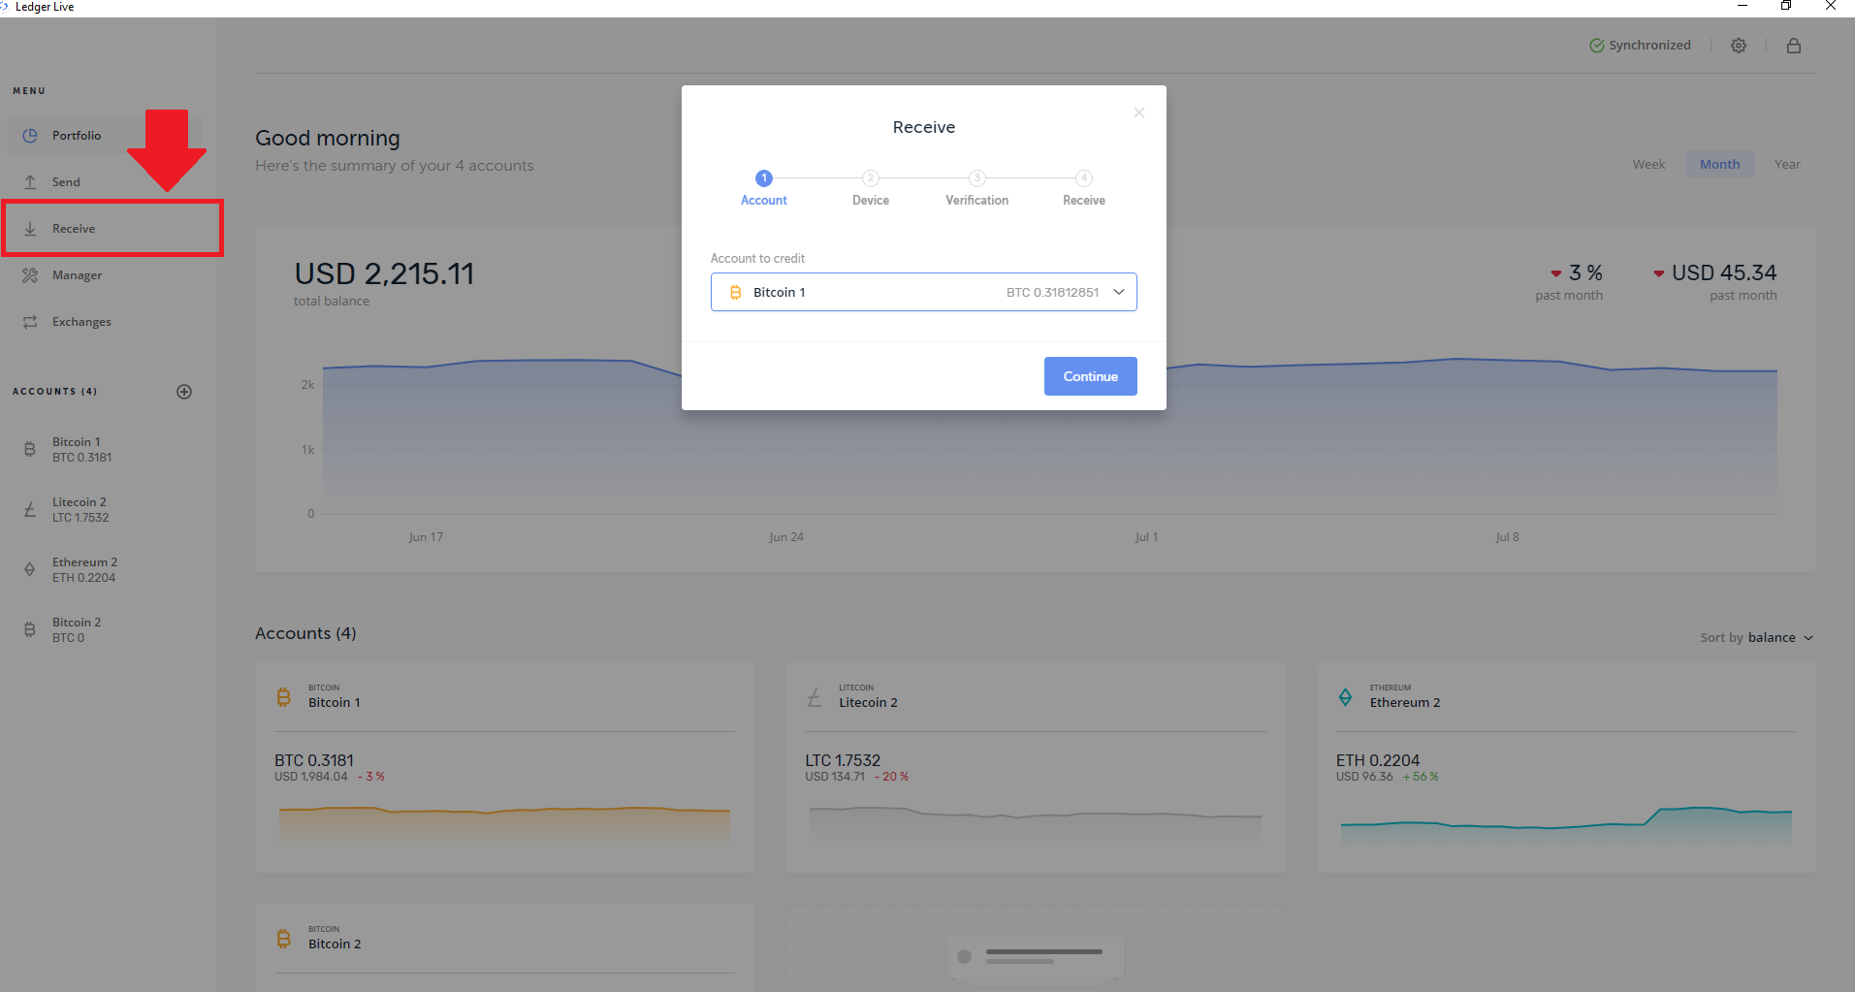Click step 1 Account in stepper
Image resolution: width=1855 pixels, height=992 pixels.
(x=764, y=188)
